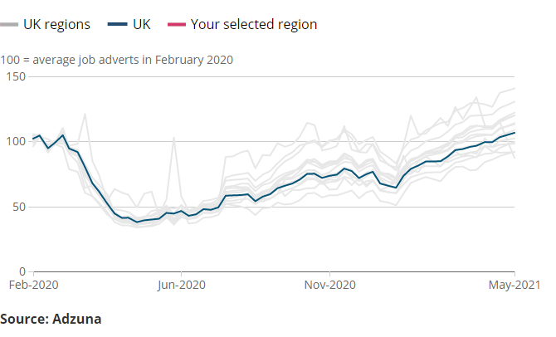The height and width of the screenshot is (337, 556).
Task: Click the "Source: Adzuna" text
Action: 50,318
